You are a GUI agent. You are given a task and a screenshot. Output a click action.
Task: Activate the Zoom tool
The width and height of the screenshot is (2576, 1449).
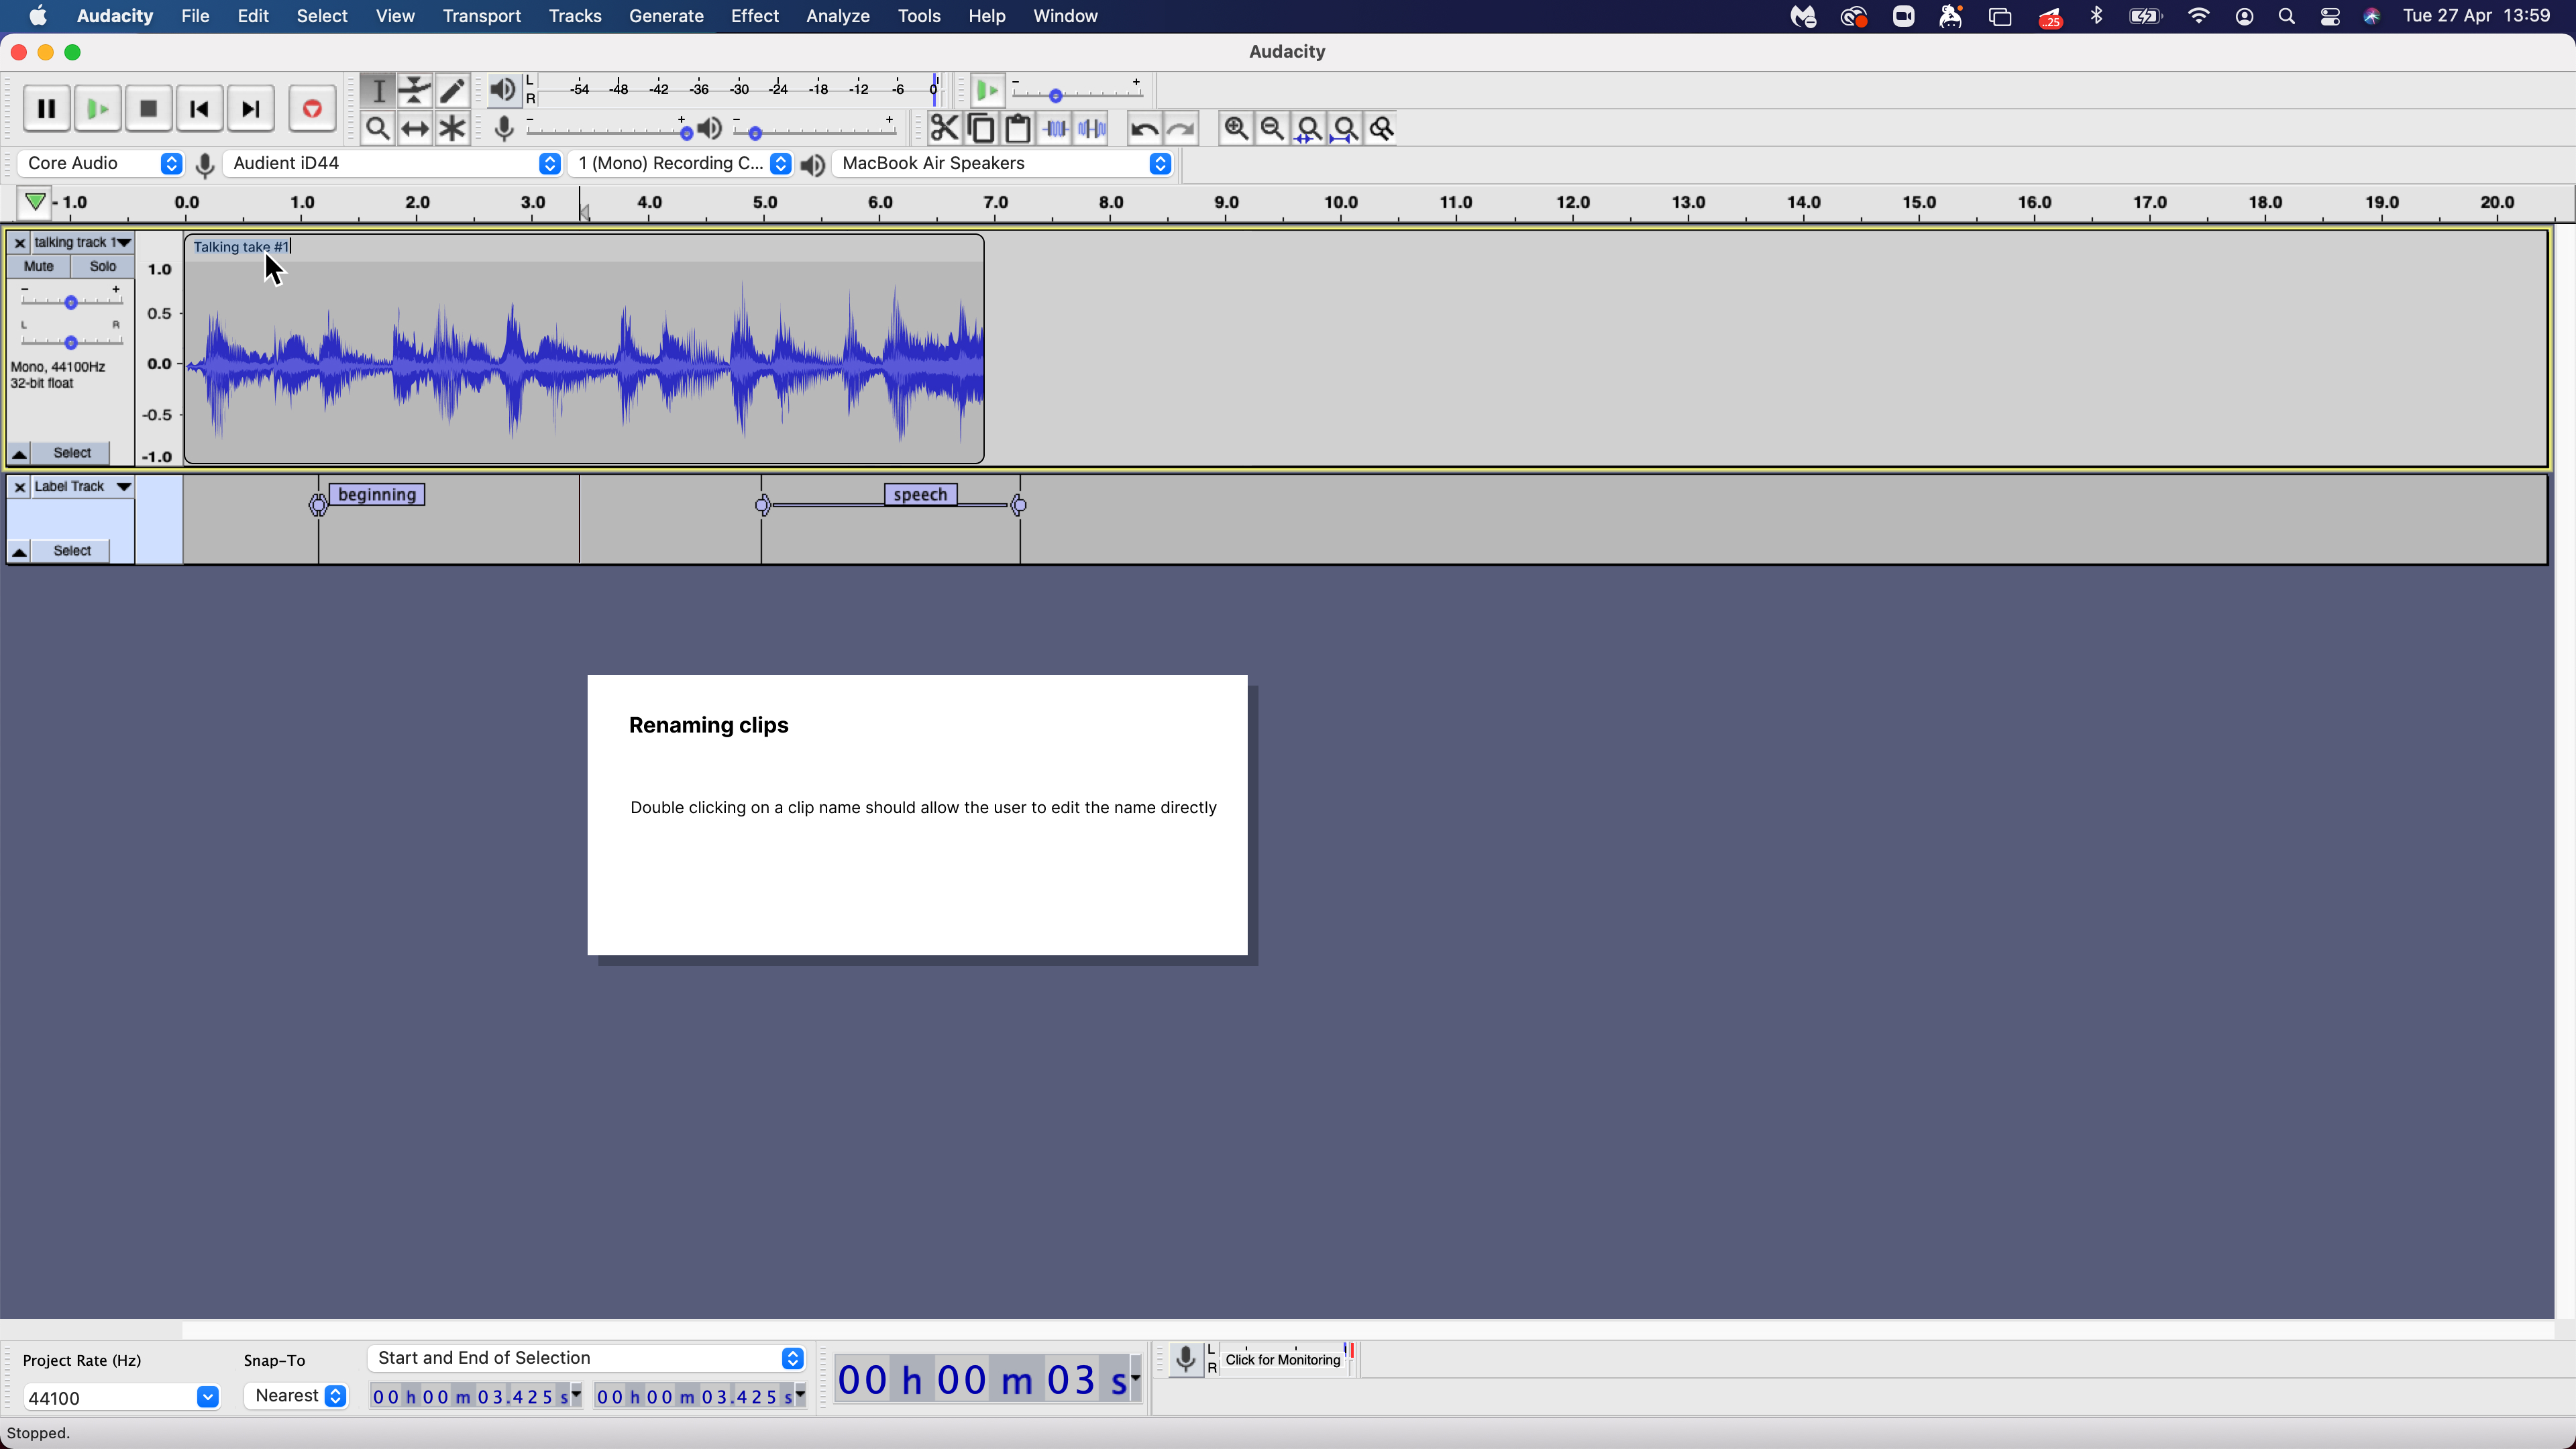point(378,128)
